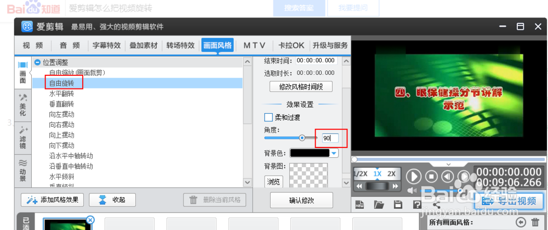
Task: Click the settings panel scrollbar down arrow
Action: [x=346, y=182]
